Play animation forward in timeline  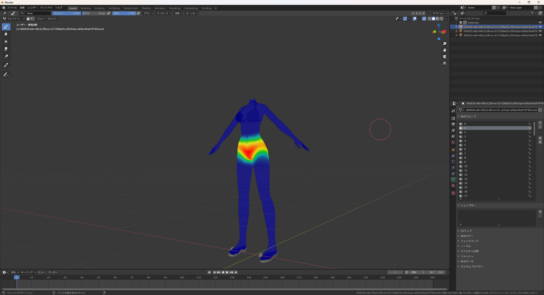pos(227,272)
